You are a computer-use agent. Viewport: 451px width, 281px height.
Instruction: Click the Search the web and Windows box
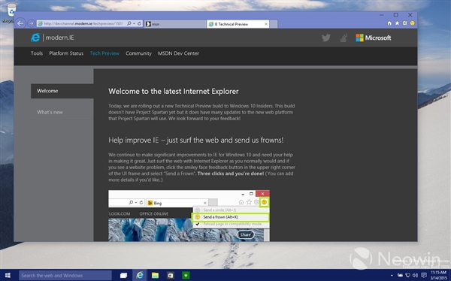65,275
